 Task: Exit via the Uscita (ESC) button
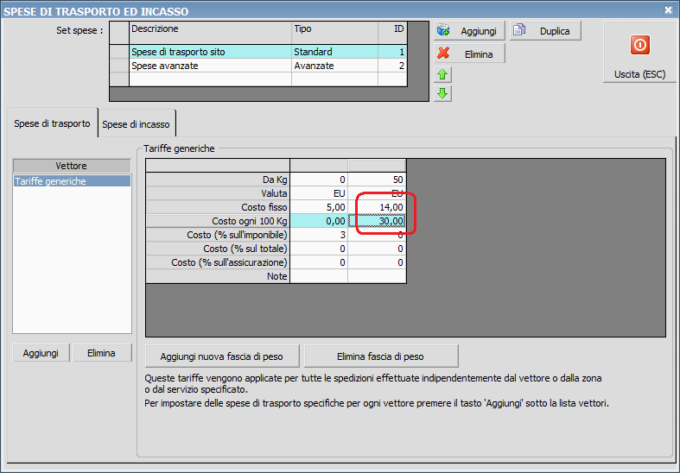[x=639, y=53]
